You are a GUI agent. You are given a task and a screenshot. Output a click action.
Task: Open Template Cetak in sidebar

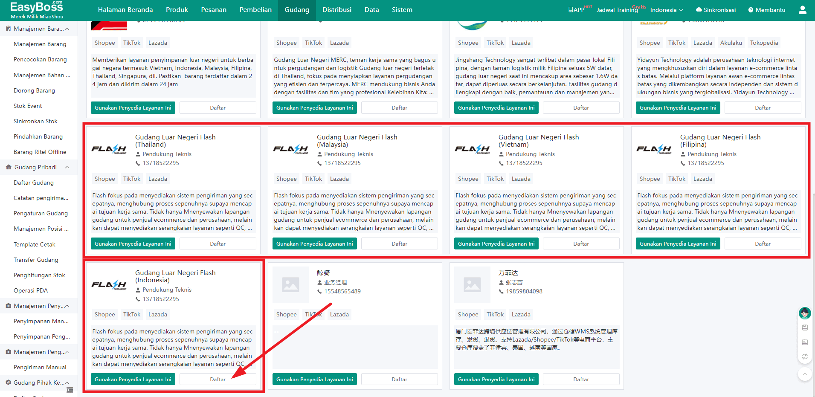(35, 244)
